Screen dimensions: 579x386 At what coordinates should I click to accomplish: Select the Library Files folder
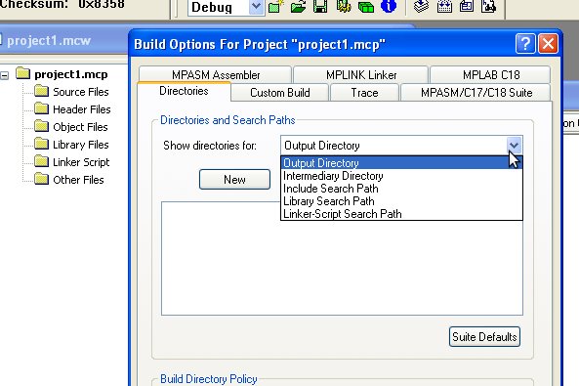[x=80, y=145]
